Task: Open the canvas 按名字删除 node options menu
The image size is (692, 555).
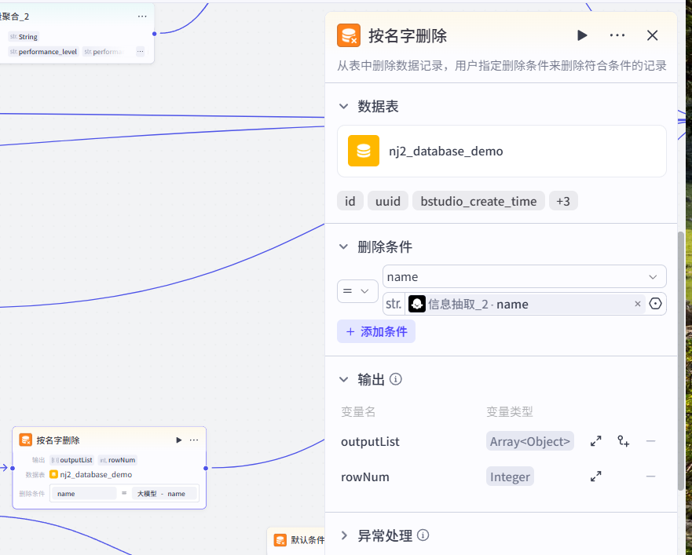Action: coord(194,440)
